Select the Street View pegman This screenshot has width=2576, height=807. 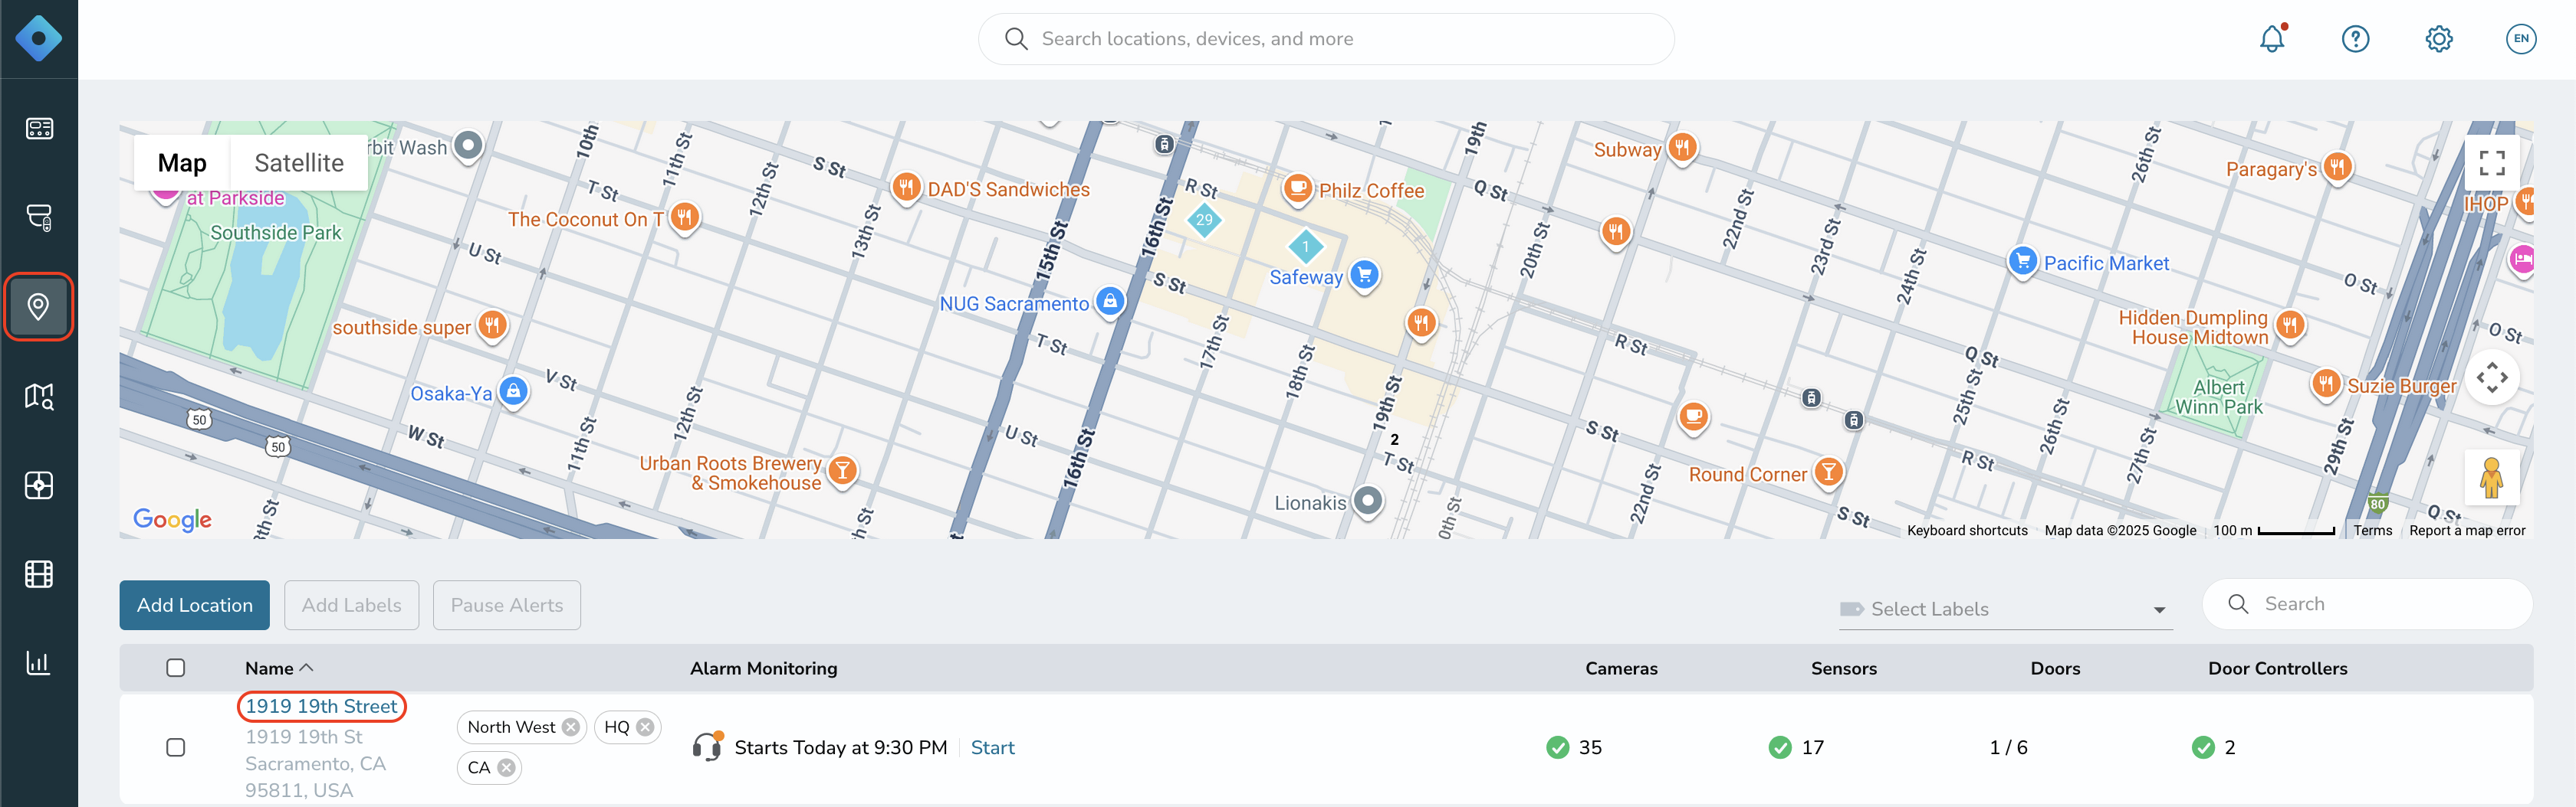click(x=2491, y=478)
